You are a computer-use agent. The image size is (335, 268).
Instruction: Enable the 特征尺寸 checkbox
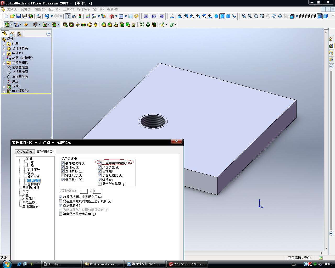pyautogui.click(x=63, y=175)
